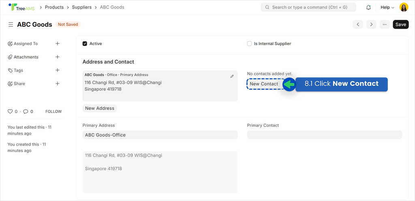Toggle the sidebar hamburger menu icon
Image resolution: width=415 pixels, height=201 pixels.
click(x=11, y=25)
